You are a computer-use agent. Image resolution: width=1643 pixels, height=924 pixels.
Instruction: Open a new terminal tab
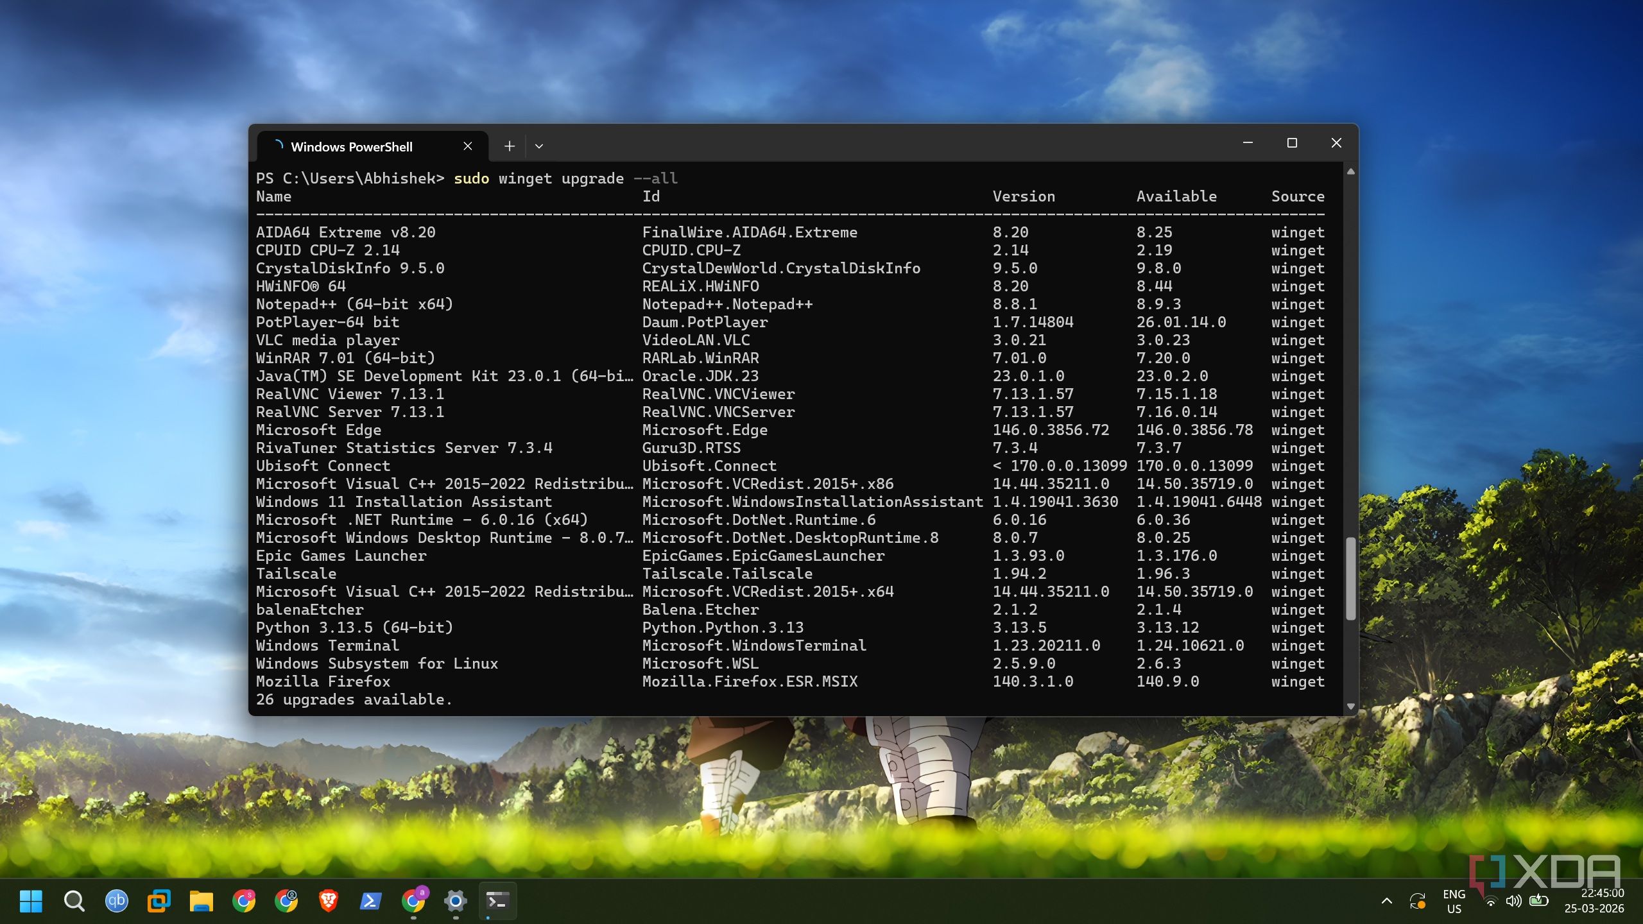point(510,146)
